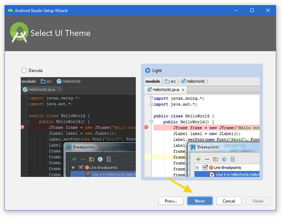Go back with the Previous button
Image resolution: width=282 pixels, height=217 pixels.
tap(171, 201)
